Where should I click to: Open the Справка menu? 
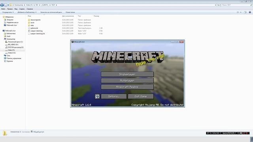point(30,9)
